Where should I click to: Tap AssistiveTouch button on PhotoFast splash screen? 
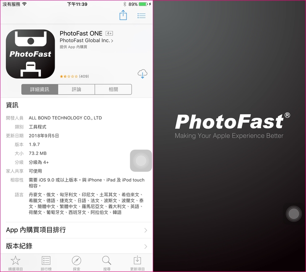pyautogui.click(x=294, y=214)
